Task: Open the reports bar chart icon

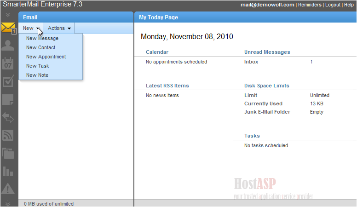Action: (8, 171)
